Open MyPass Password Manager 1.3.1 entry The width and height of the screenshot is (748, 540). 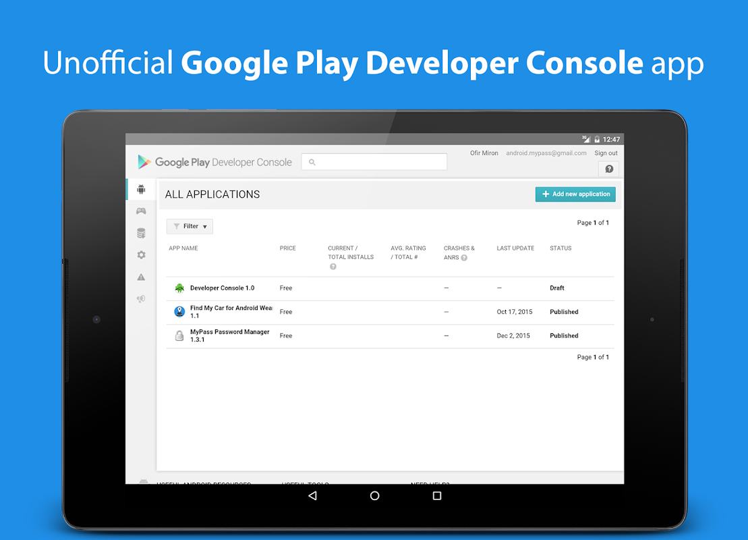[230, 335]
